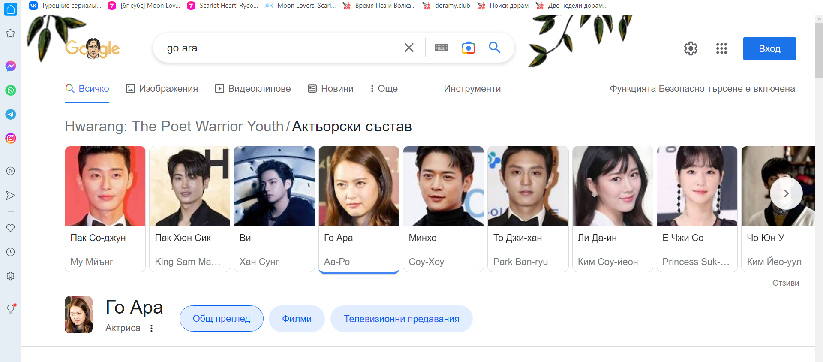Open the doramy.club bookmark
The width and height of the screenshot is (823, 362).
point(446,6)
